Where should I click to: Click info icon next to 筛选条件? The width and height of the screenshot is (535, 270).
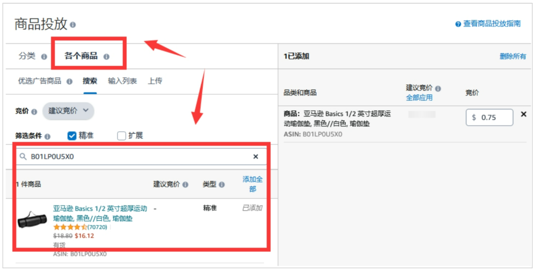coord(47,136)
